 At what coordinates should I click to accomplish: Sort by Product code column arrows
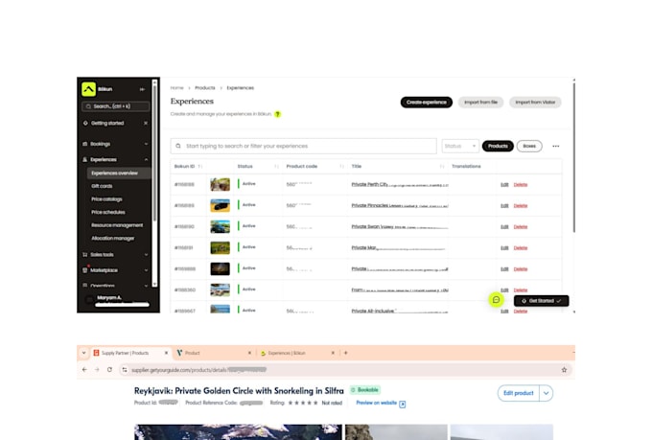tap(341, 167)
